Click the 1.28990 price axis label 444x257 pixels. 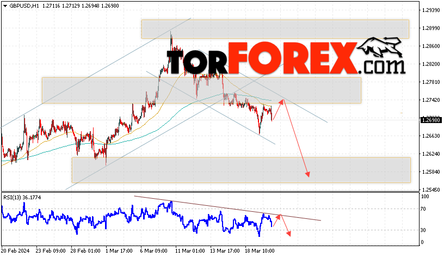pos(431,28)
